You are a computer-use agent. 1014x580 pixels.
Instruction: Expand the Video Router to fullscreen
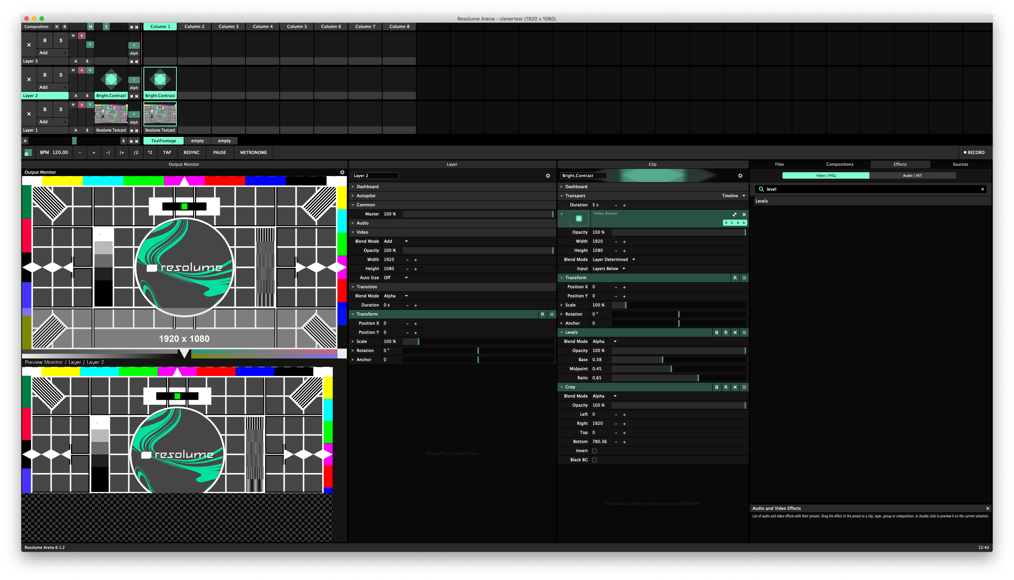(x=734, y=214)
